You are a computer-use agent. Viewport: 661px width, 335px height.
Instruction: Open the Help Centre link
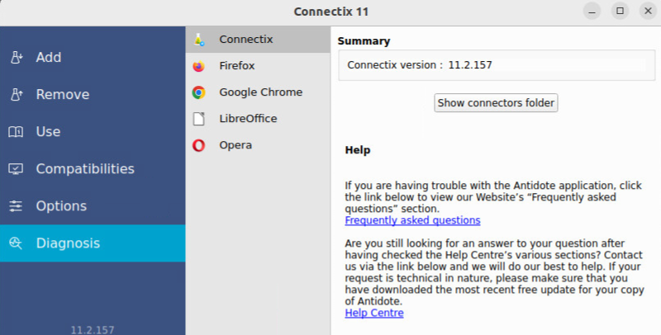click(373, 313)
